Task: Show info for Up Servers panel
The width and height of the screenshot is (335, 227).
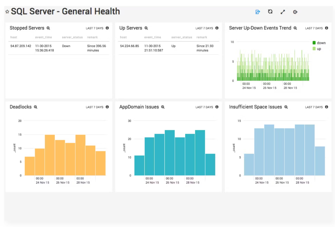Action: (217, 28)
